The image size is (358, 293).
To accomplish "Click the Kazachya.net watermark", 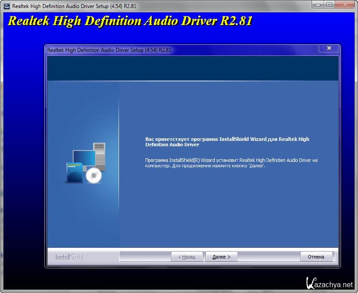I will click(x=330, y=283).
